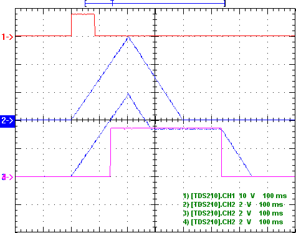
Task: Select legend entry 2 for CH2 2 V
Action: point(233,204)
